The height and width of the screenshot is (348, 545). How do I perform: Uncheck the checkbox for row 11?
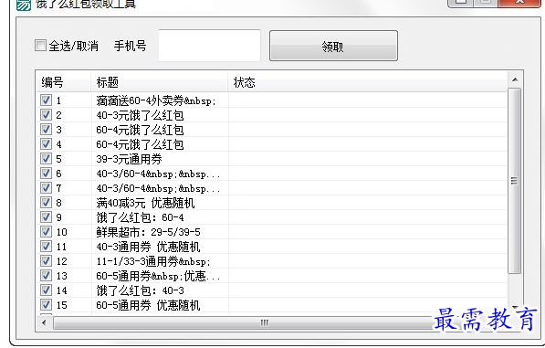(46, 246)
